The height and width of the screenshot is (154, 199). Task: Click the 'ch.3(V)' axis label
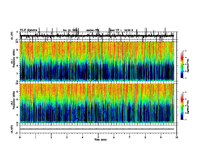click(x=12, y=129)
